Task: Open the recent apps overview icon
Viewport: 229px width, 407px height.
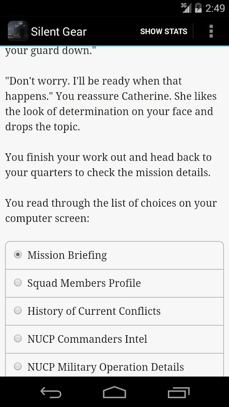Action: tap(178, 393)
